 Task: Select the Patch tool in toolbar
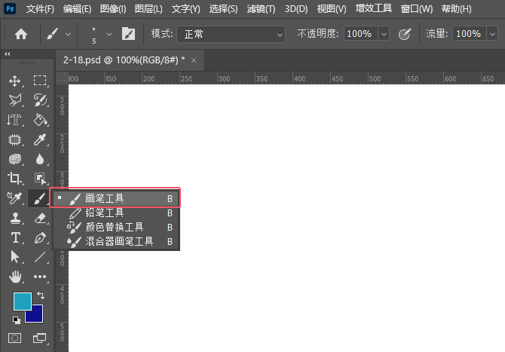15,139
